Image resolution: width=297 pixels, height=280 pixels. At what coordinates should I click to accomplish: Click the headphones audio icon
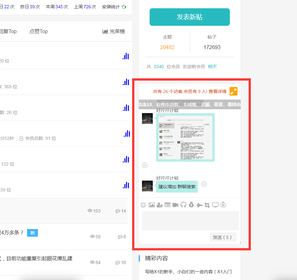point(183,205)
